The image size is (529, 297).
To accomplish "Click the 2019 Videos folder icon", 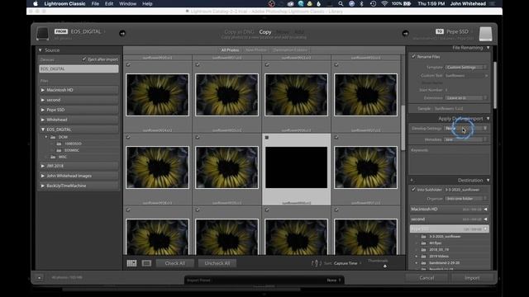I will click(423, 257).
